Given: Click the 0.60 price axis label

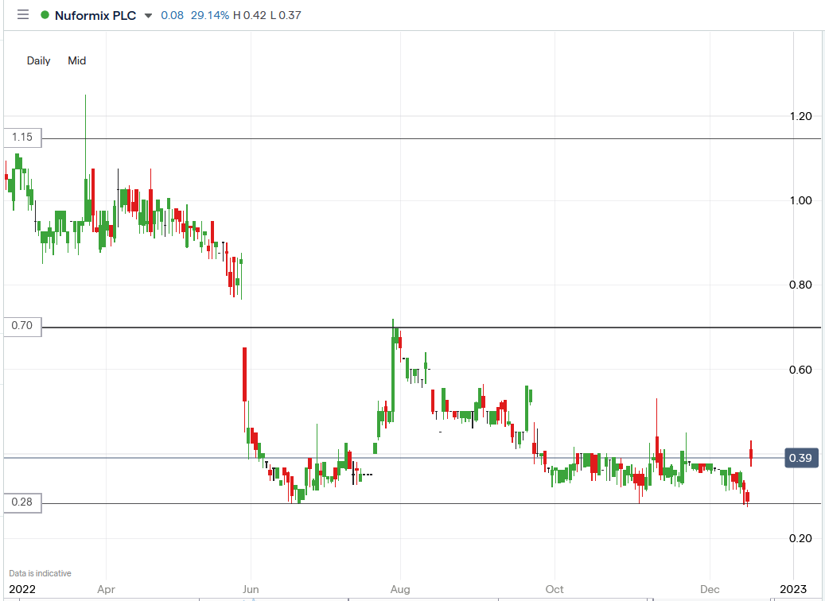Looking at the screenshot, I should coord(801,370).
